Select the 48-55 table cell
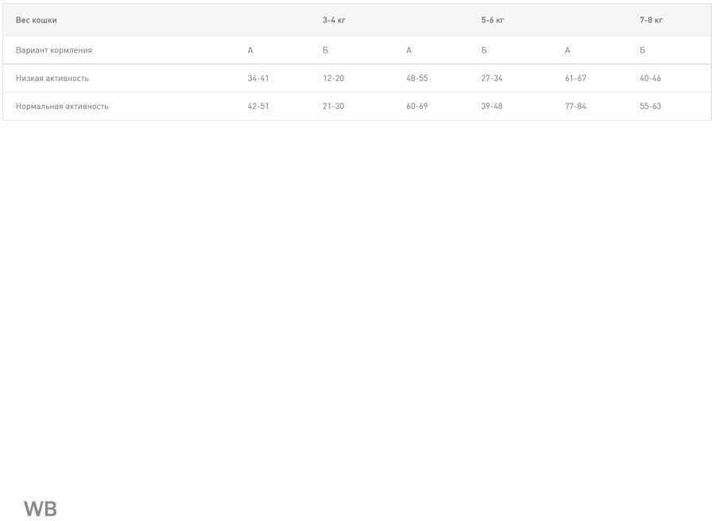This screenshot has width=712, height=521. click(417, 79)
